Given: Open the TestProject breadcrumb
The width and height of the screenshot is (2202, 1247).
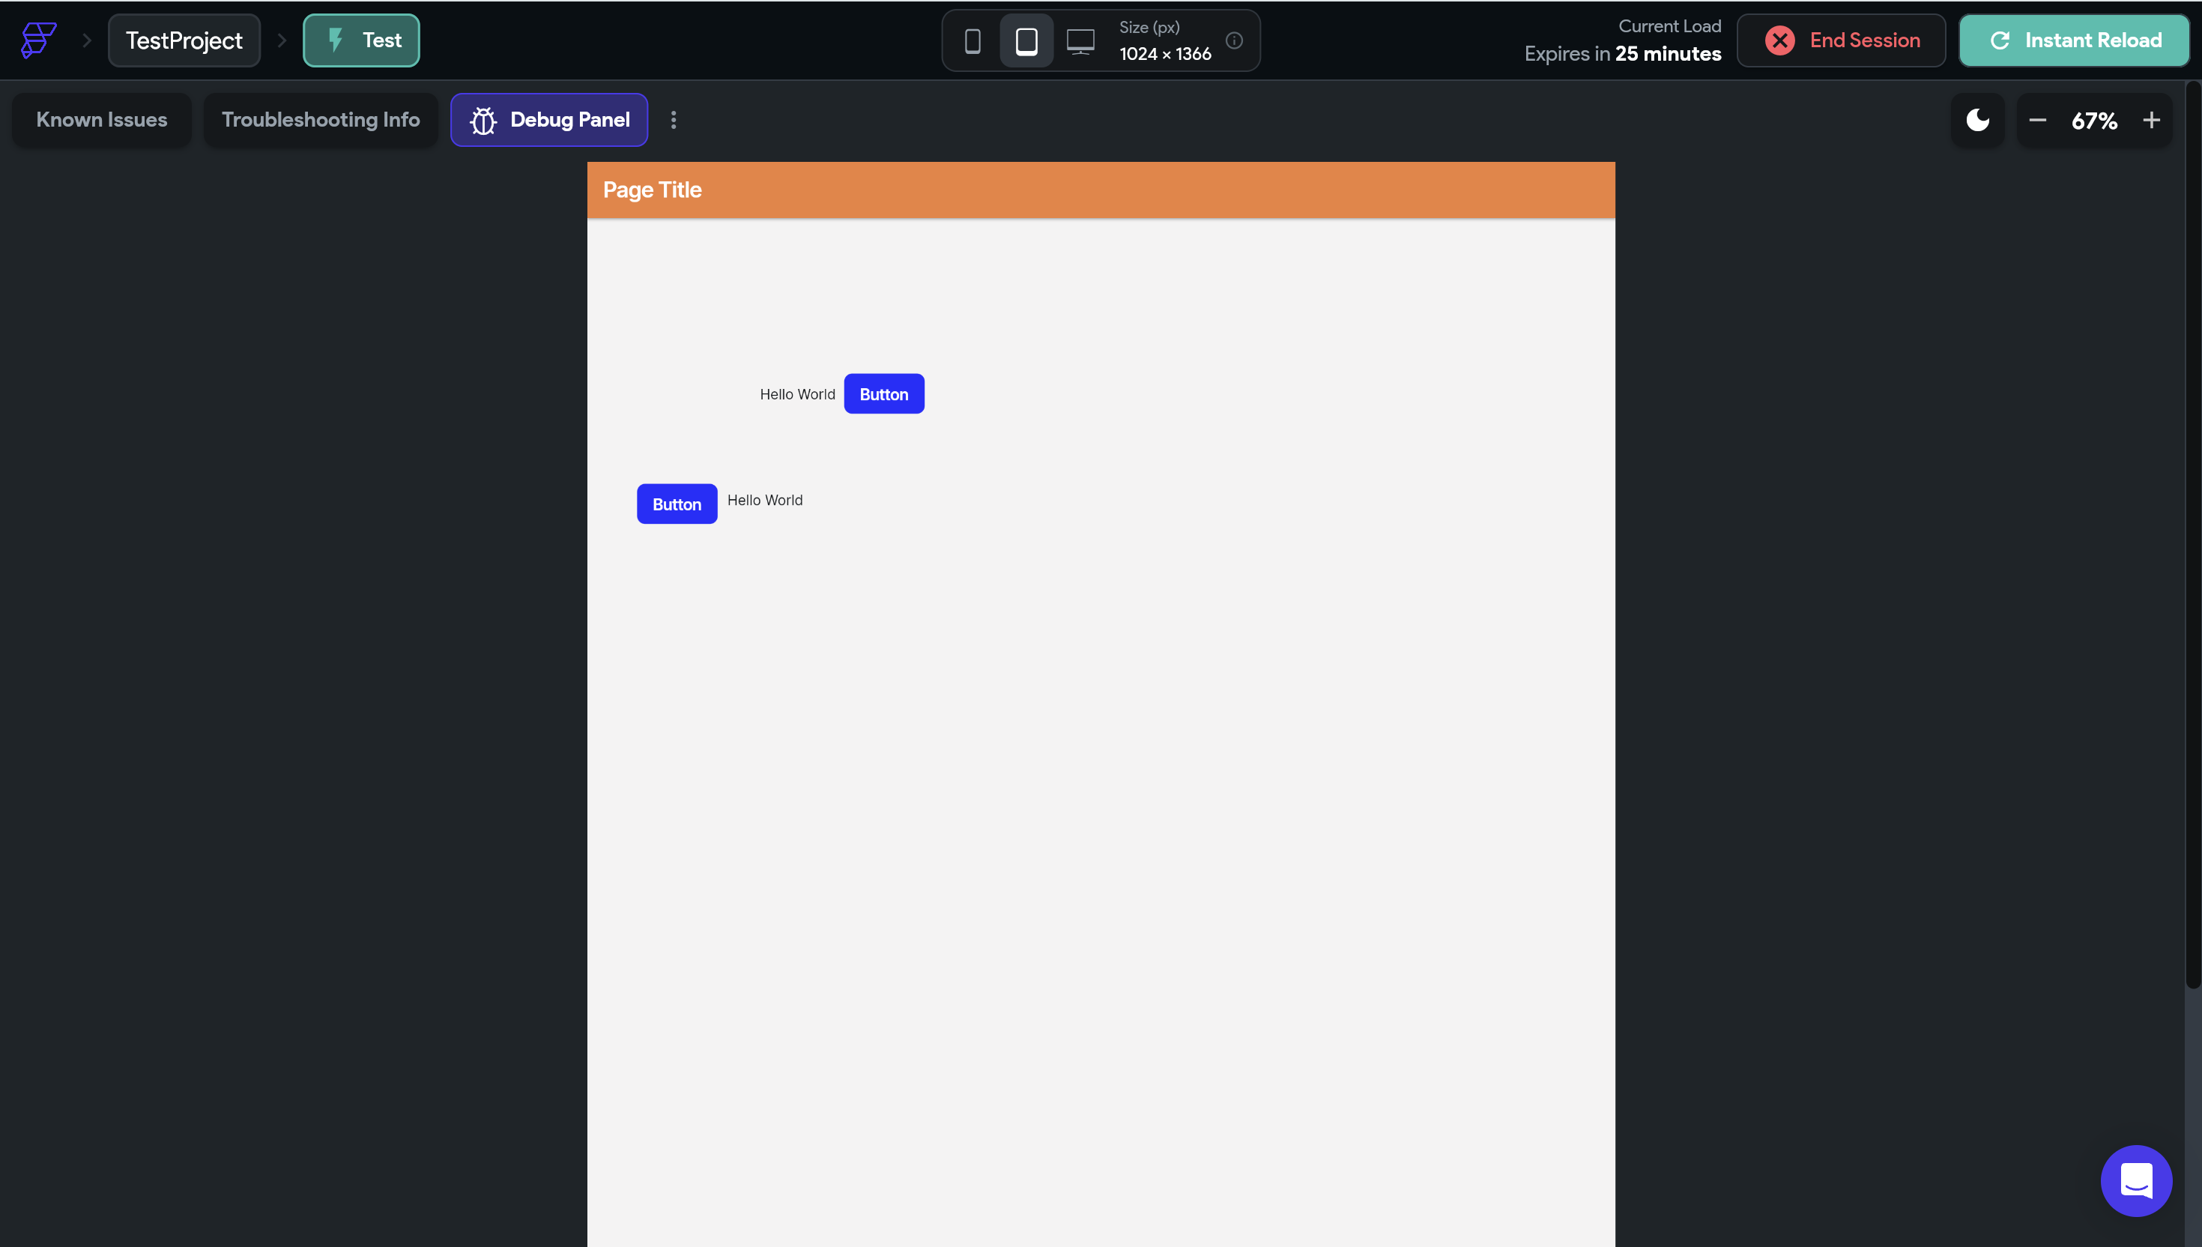Looking at the screenshot, I should 184,40.
